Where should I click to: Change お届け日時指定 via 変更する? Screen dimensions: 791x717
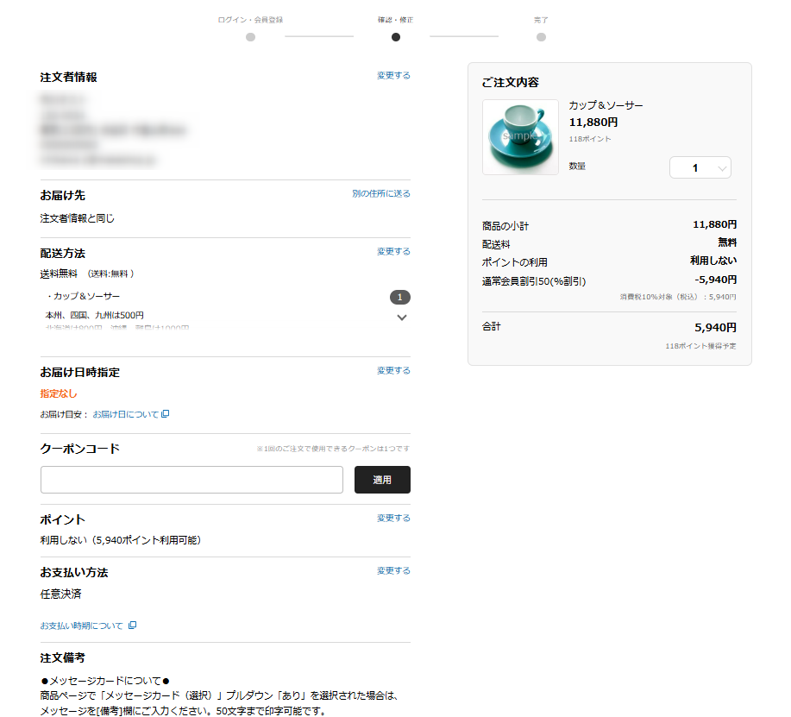point(393,371)
